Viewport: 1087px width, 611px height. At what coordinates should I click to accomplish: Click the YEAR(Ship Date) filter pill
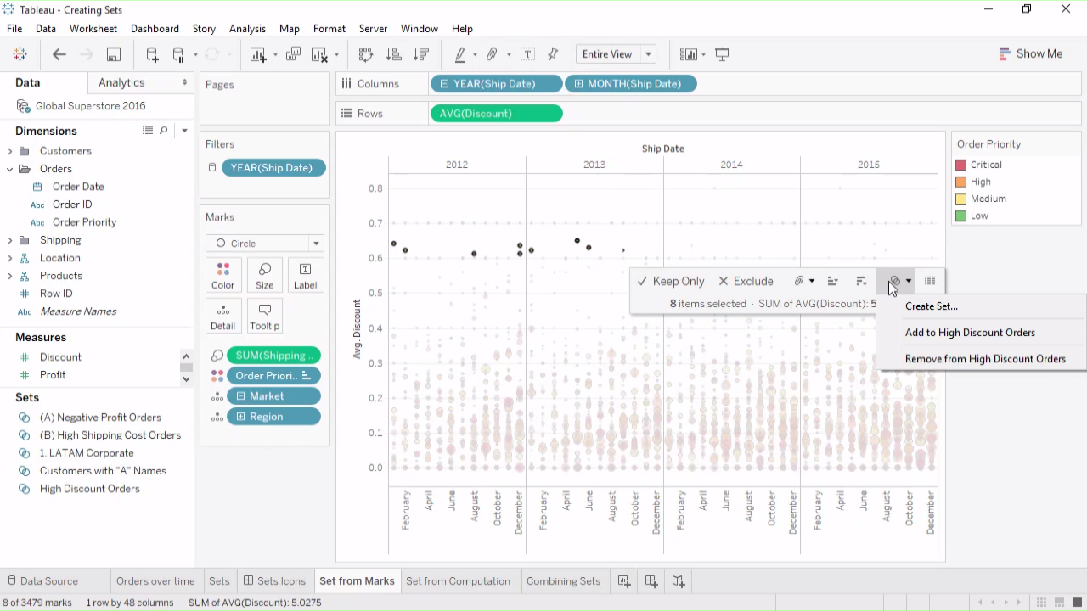[272, 168]
